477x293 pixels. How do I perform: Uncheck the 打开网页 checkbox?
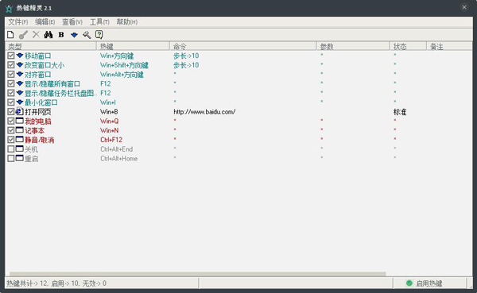pyautogui.click(x=11, y=111)
